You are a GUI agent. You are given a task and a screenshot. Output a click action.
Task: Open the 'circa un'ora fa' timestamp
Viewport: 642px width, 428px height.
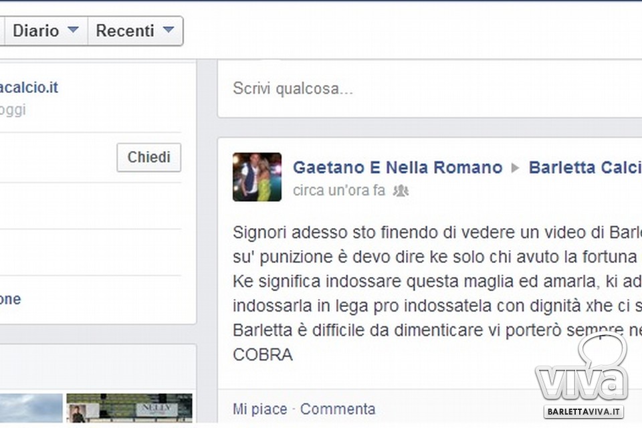point(338,191)
